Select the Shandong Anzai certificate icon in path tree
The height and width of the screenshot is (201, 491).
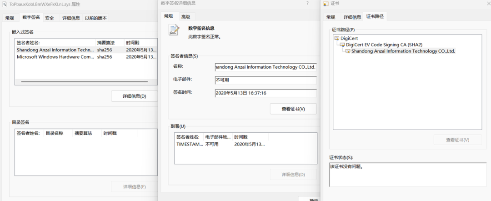point(348,51)
